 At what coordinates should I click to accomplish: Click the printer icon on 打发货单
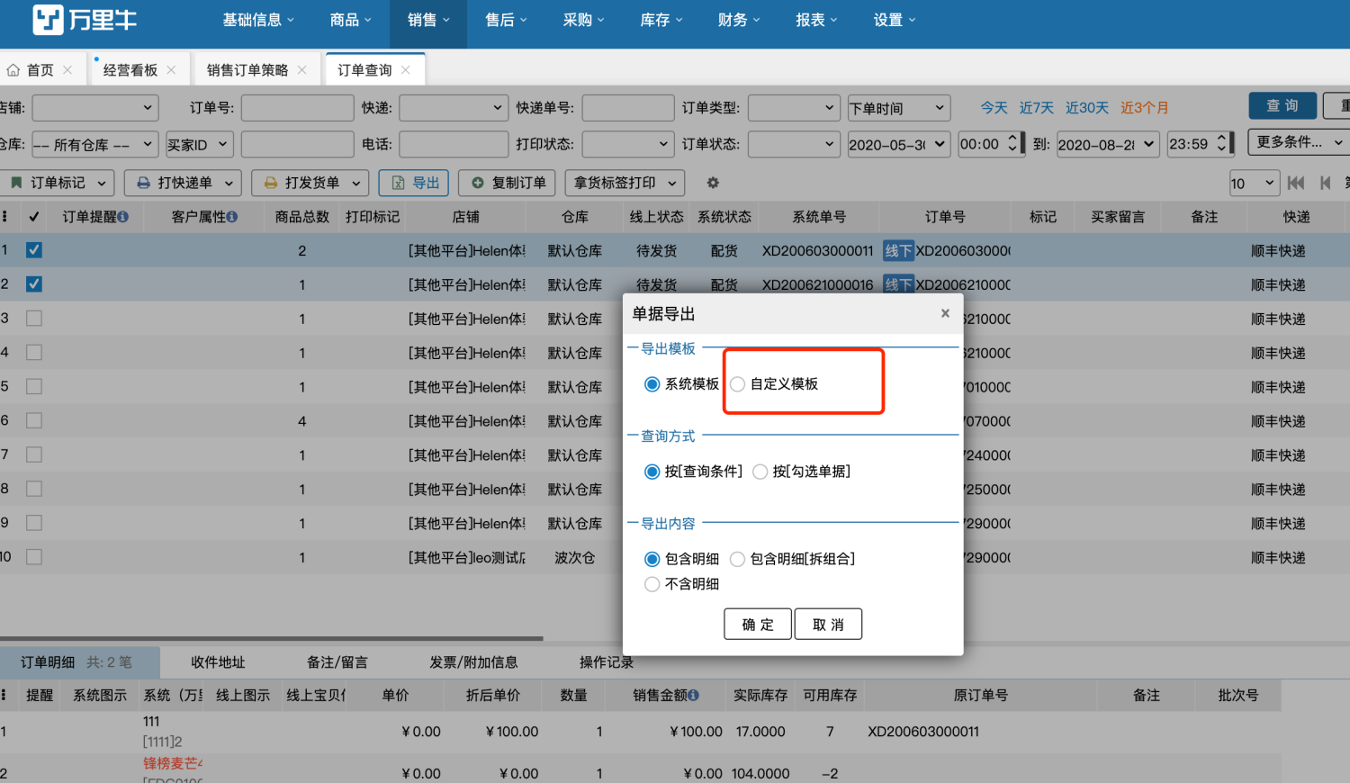[x=270, y=183]
